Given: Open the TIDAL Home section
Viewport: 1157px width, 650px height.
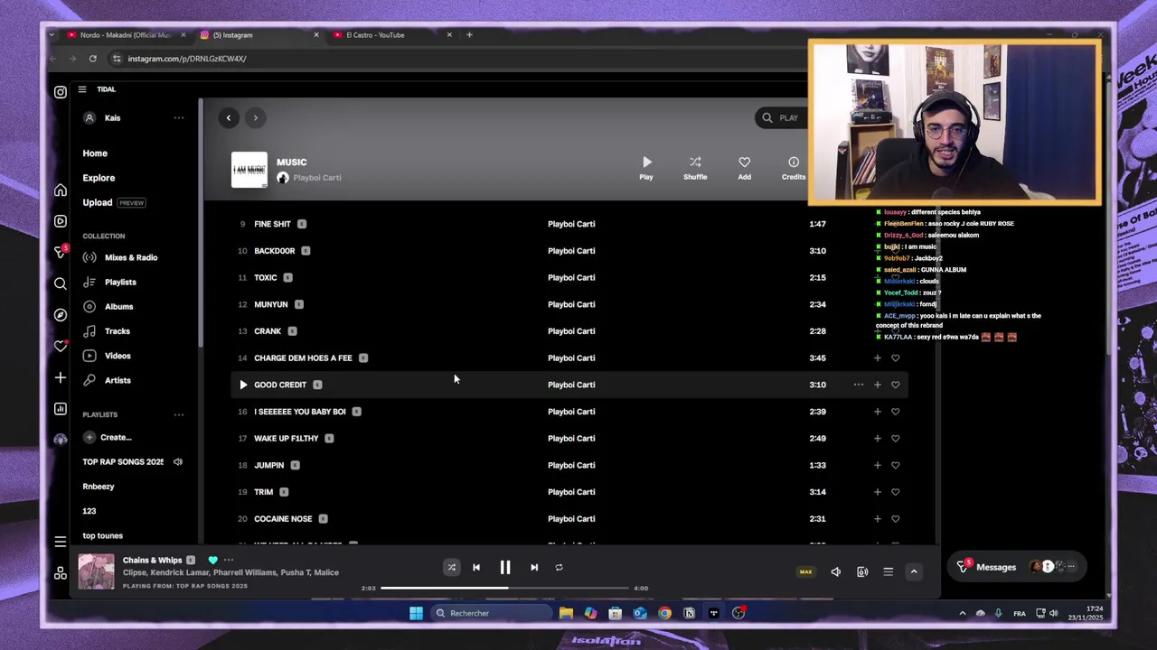Looking at the screenshot, I should coord(95,153).
